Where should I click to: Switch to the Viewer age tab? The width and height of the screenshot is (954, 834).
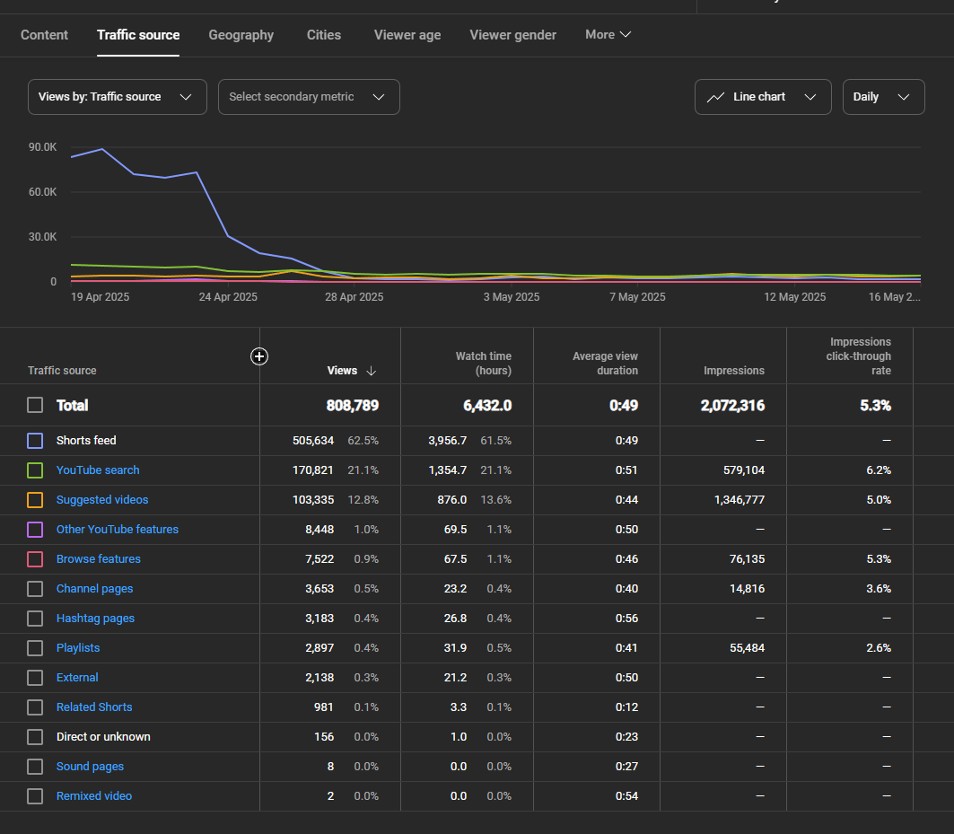click(x=407, y=35)
